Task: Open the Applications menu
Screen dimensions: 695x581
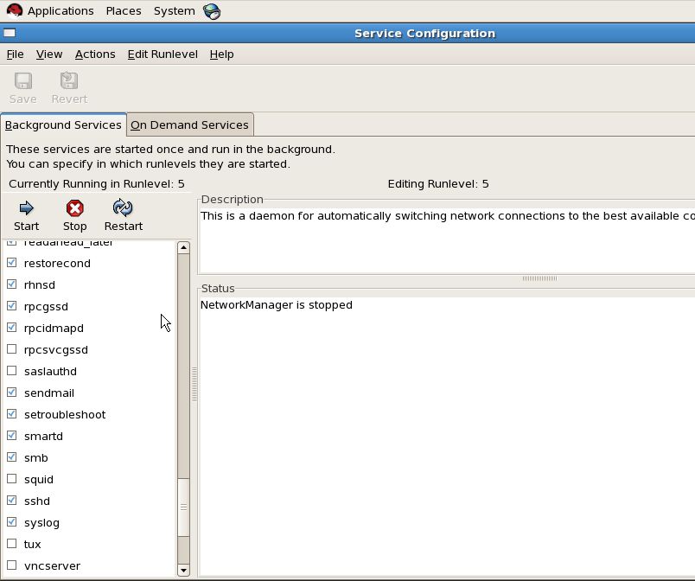Action: pos(61,10)
